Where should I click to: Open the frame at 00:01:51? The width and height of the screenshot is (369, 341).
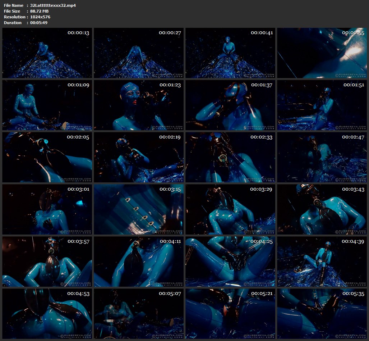[x=322, y=105]
